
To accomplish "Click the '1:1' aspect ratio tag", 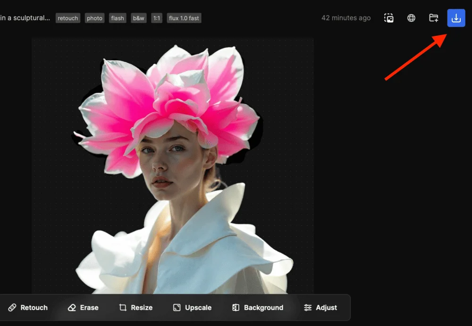I will click(156, 18).
